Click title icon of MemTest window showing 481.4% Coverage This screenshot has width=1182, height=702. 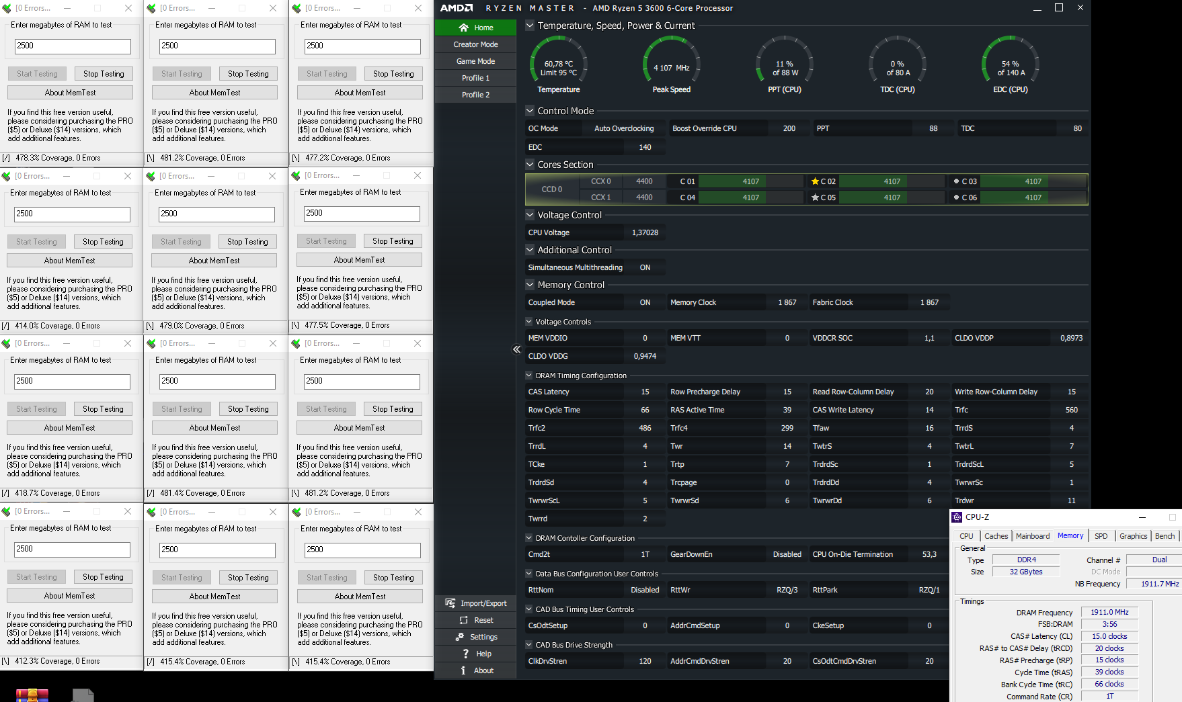click(x=151, y=343)
